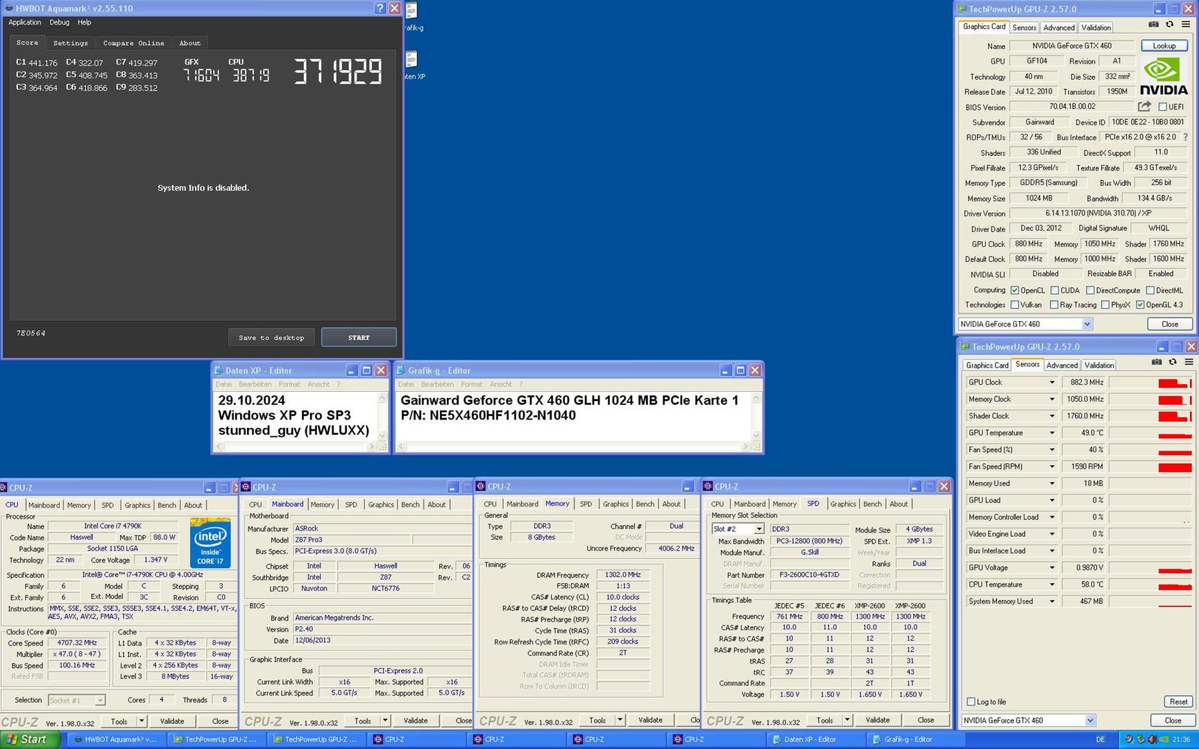1199x749 pixels.
Task: Click the Grafik-g editor horizontal scrollbar
Action: click(x=577, y=447)
